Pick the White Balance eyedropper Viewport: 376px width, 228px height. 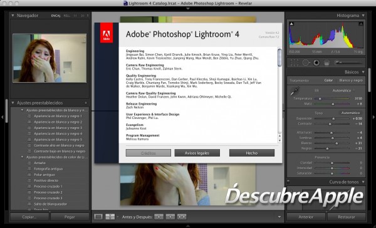pyautogui.click(x=295, y=91)
